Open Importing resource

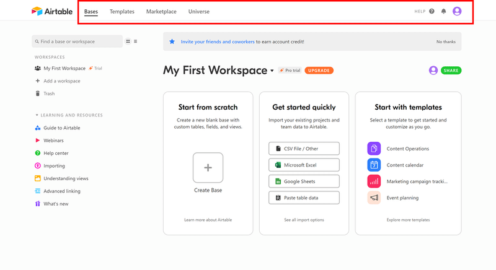[x=54, y=166]
